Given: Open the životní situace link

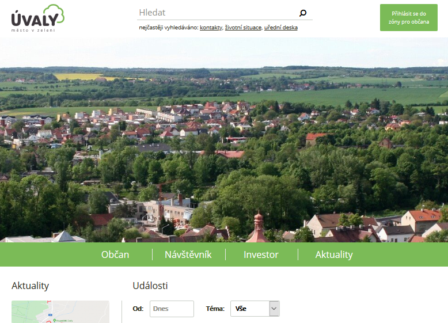Looking at the screenshot, I should [x=243, y=28].
